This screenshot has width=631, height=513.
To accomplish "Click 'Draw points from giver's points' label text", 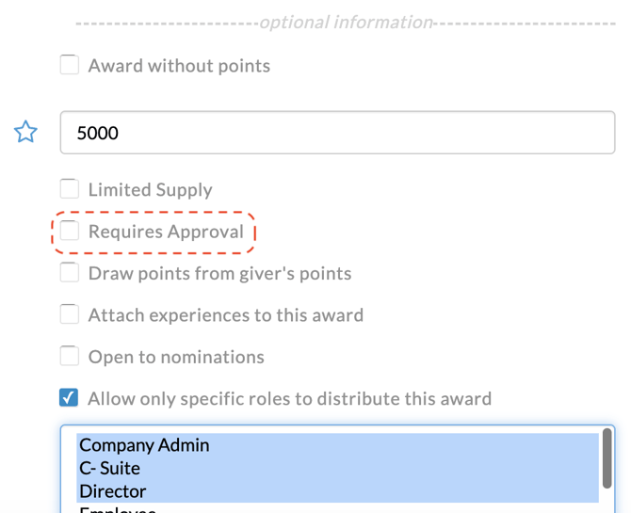I will [219, 274].
